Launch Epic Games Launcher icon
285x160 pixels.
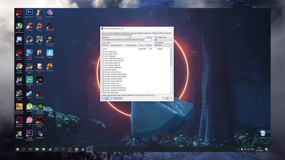(x=49, y=41)
